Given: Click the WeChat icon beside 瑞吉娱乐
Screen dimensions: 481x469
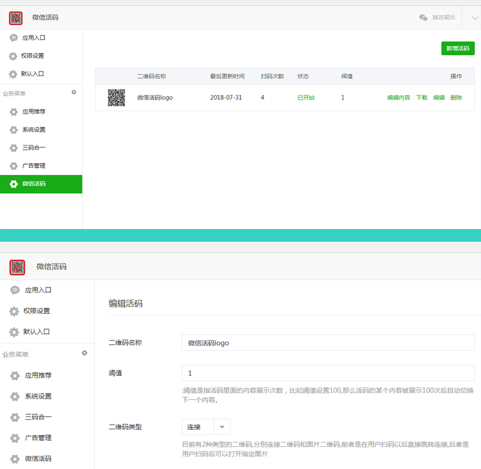Looking at the screenshot, I should 424,18.
